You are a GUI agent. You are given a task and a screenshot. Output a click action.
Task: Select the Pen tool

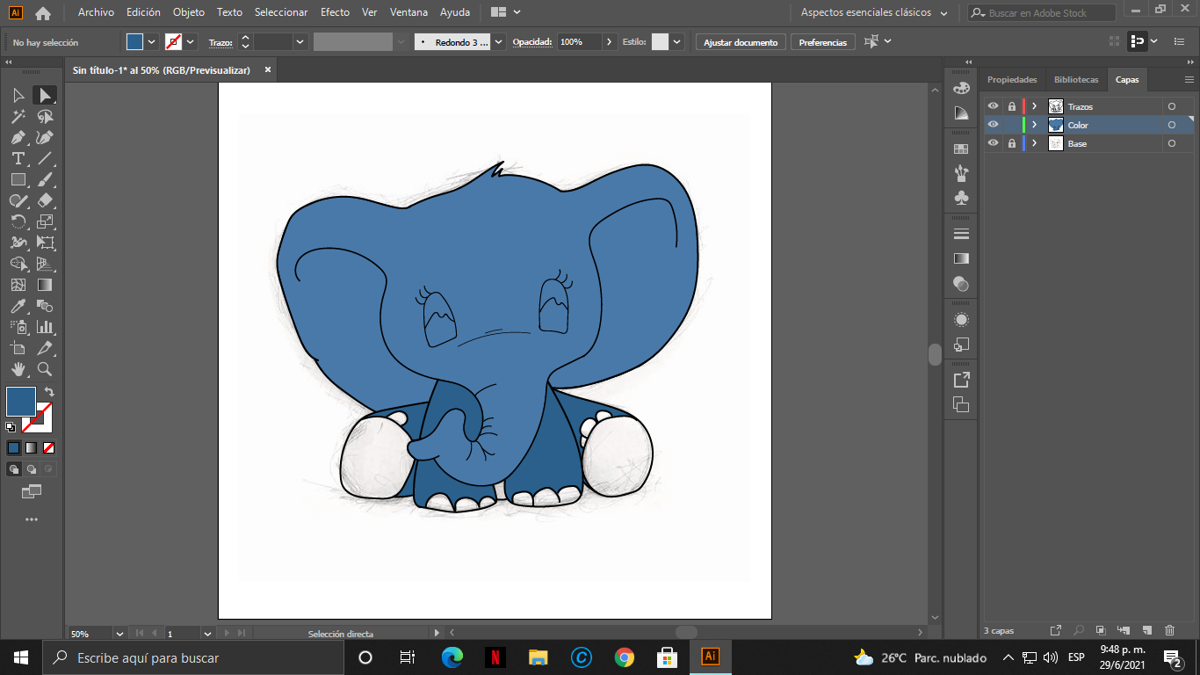click(x=18, y=137)
